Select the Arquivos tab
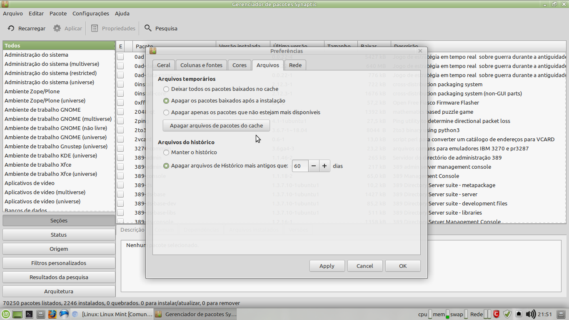This screenshot has width=569, height=320. click(268, 65)
